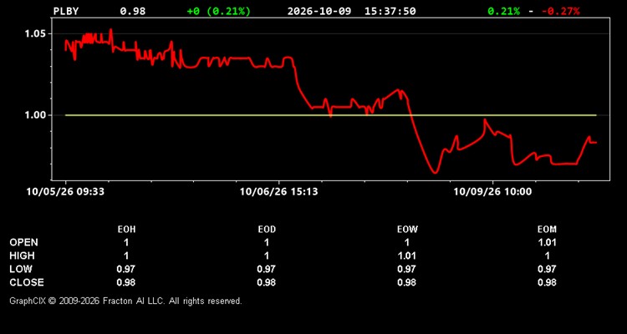Click the EOD column header

pos(267,230)
